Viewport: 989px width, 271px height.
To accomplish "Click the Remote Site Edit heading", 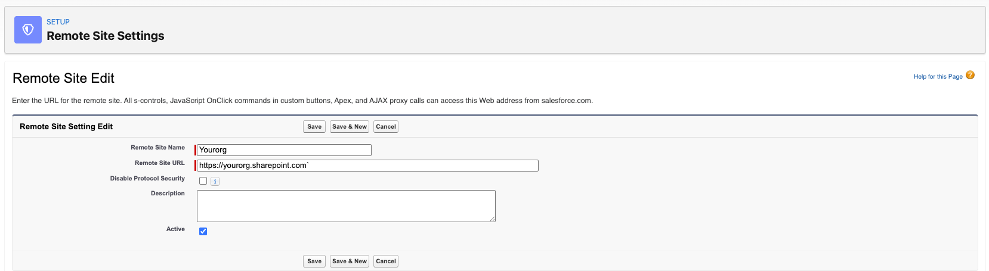I will pos(63,79).
